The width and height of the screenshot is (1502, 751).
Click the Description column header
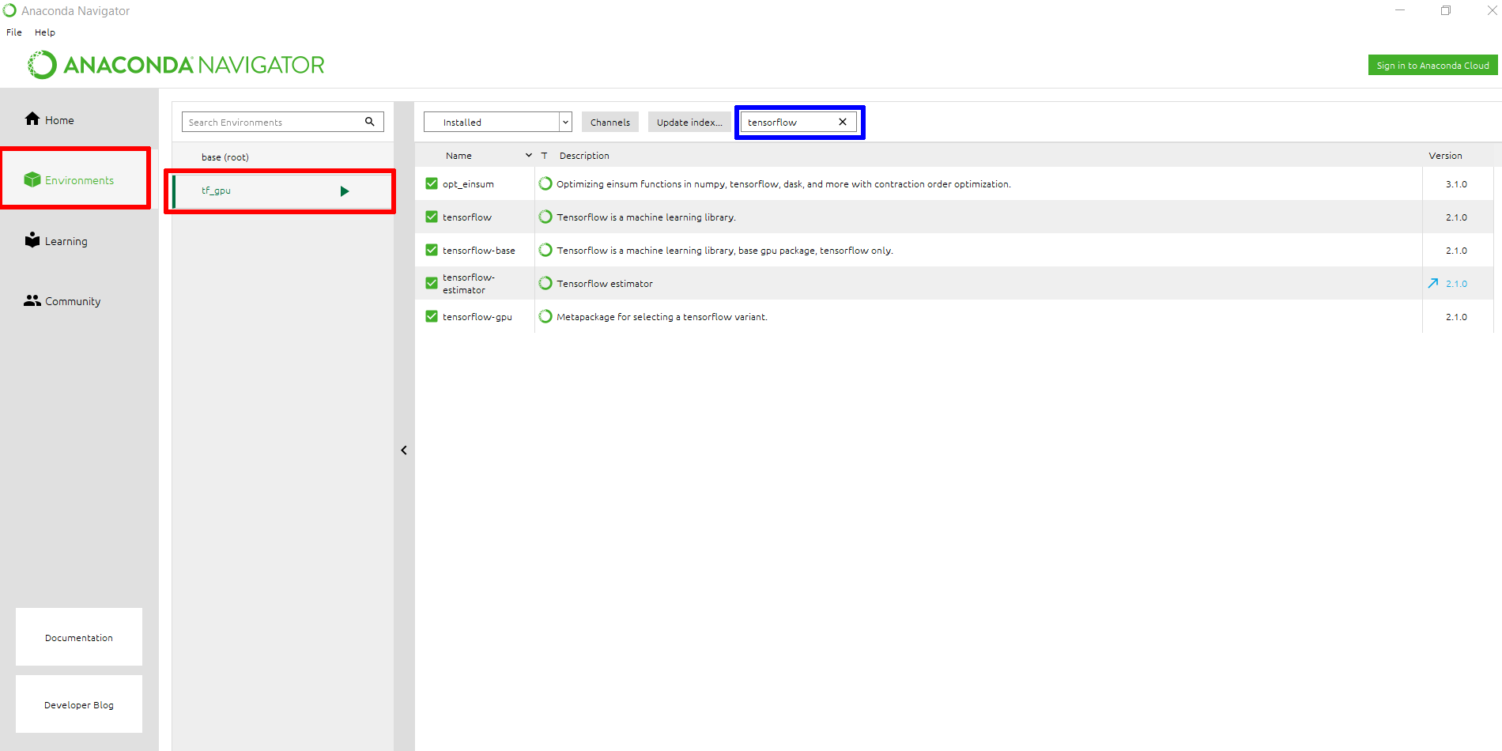(584, 156)
